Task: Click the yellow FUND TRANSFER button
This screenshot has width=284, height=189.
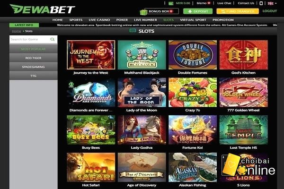Action: coord(238,11)
